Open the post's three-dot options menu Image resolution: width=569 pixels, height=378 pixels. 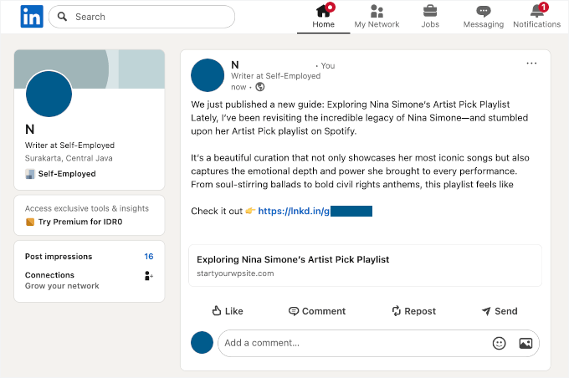(531, 64)
